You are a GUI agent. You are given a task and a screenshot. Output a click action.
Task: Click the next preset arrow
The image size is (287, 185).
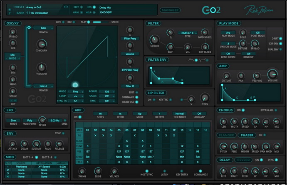point(67,7)
